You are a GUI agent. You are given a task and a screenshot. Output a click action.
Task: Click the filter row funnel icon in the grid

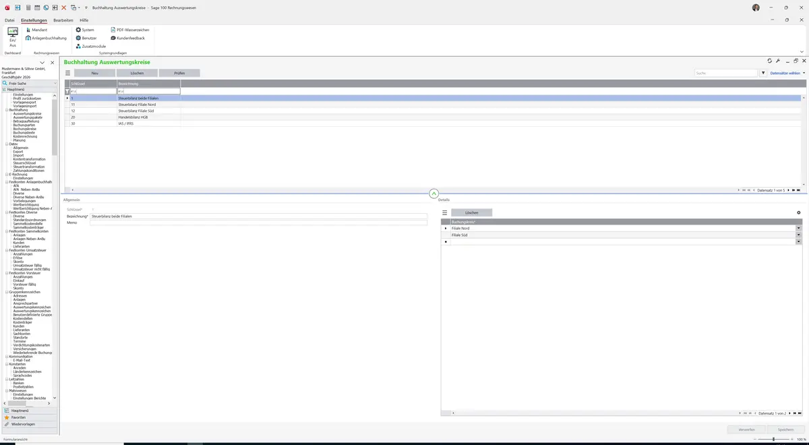(x=67, y=91)
